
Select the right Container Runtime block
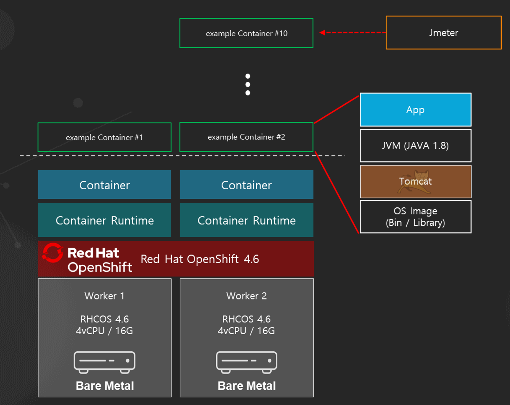pos(246,220)
